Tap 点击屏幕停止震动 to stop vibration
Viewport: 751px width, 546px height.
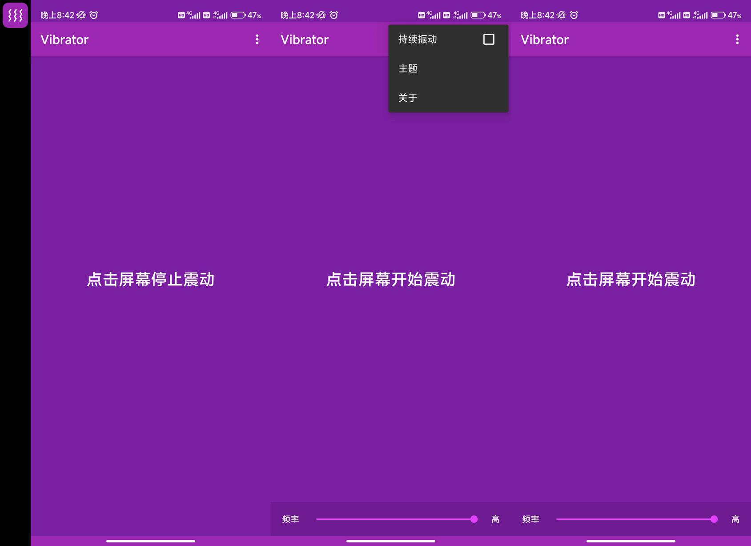tap(151, 280)
